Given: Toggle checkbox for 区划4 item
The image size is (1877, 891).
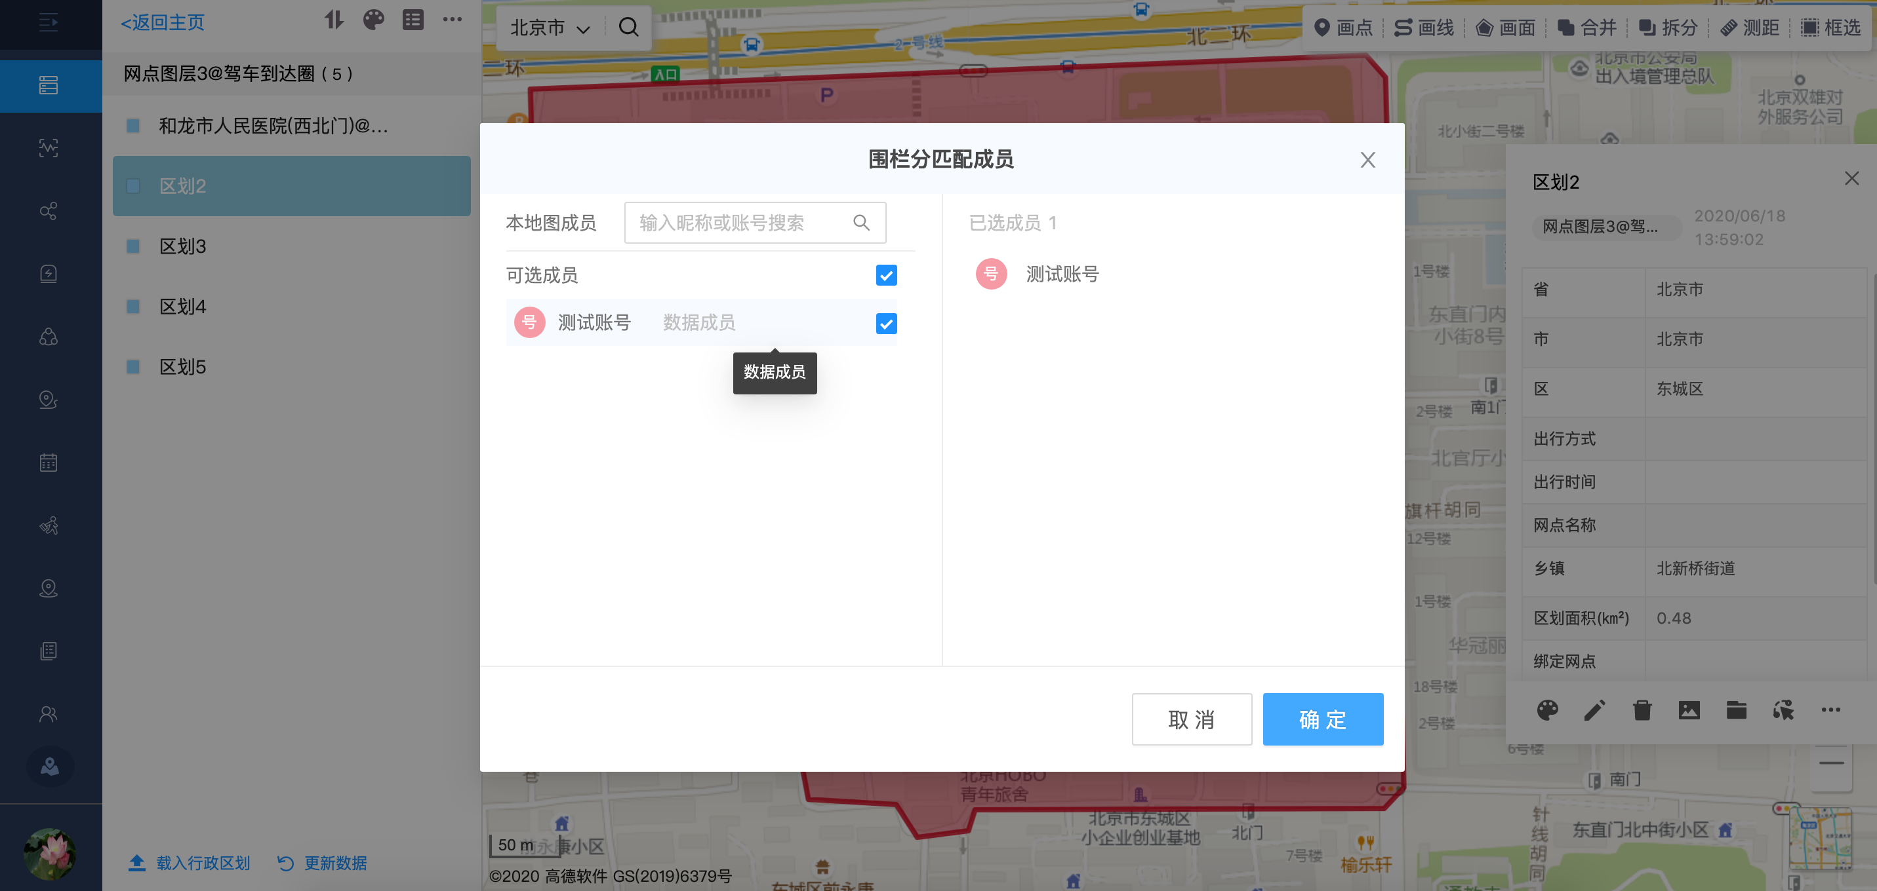Looking at the screenshot, I should [x=132, y=307].
